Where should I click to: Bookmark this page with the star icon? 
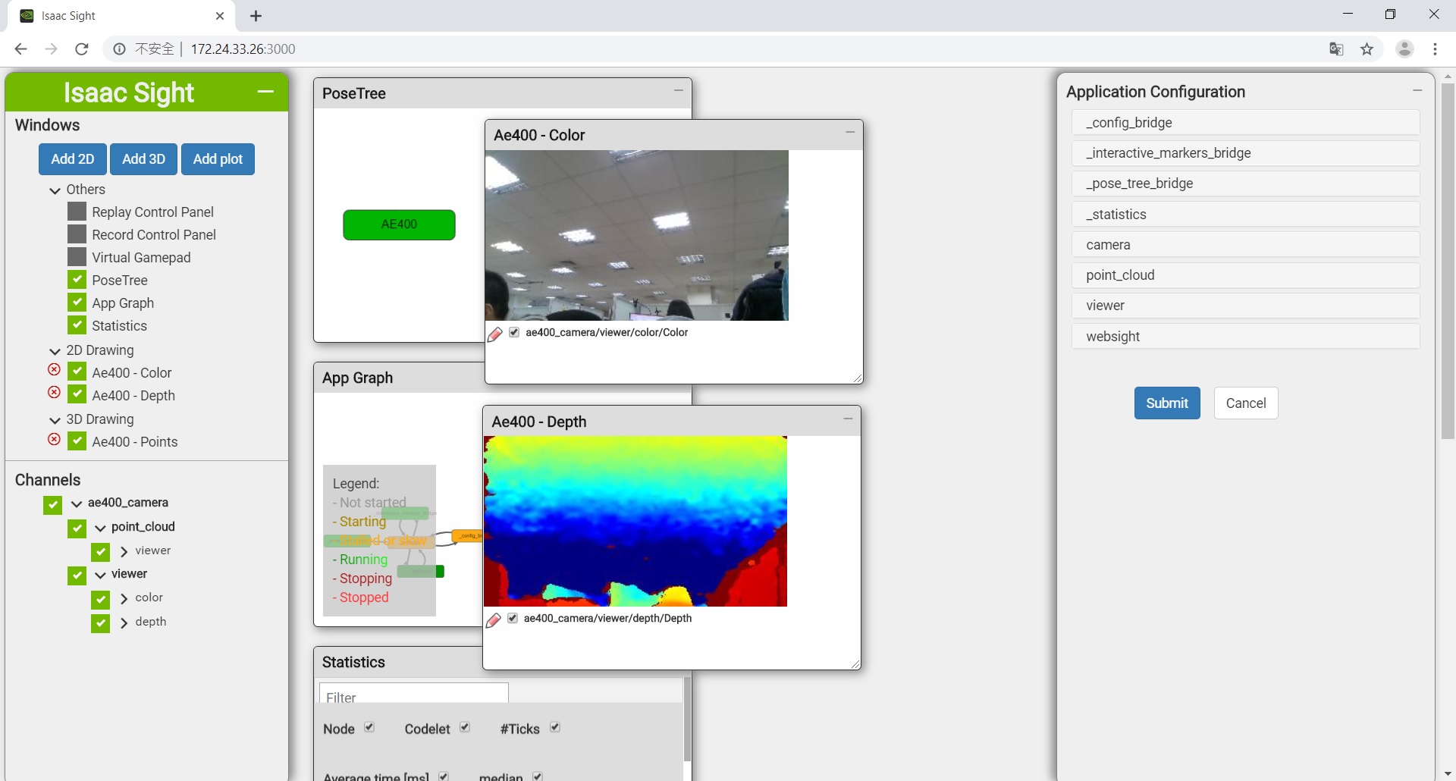click(x=1367, y=49)
